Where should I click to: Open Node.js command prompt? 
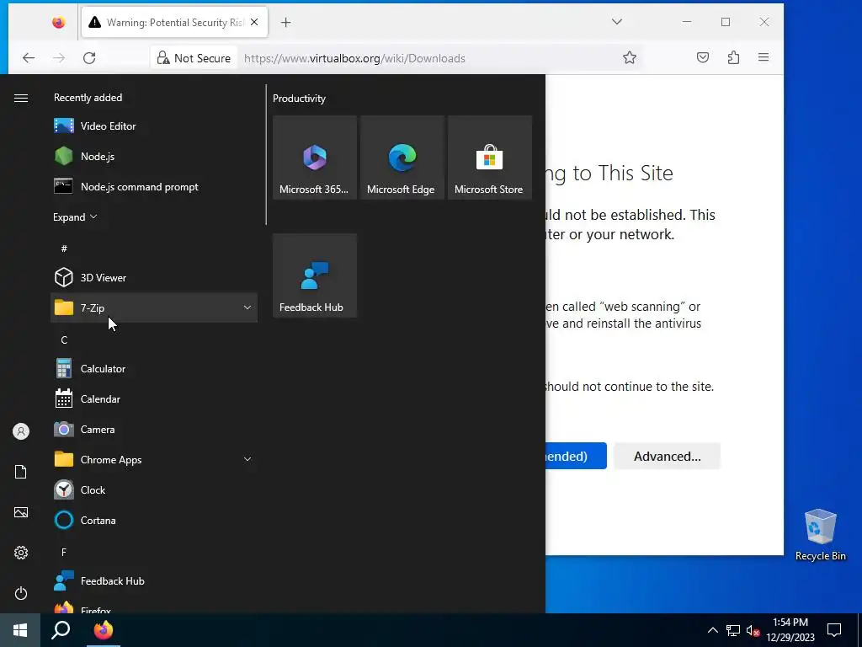(154, 186)
